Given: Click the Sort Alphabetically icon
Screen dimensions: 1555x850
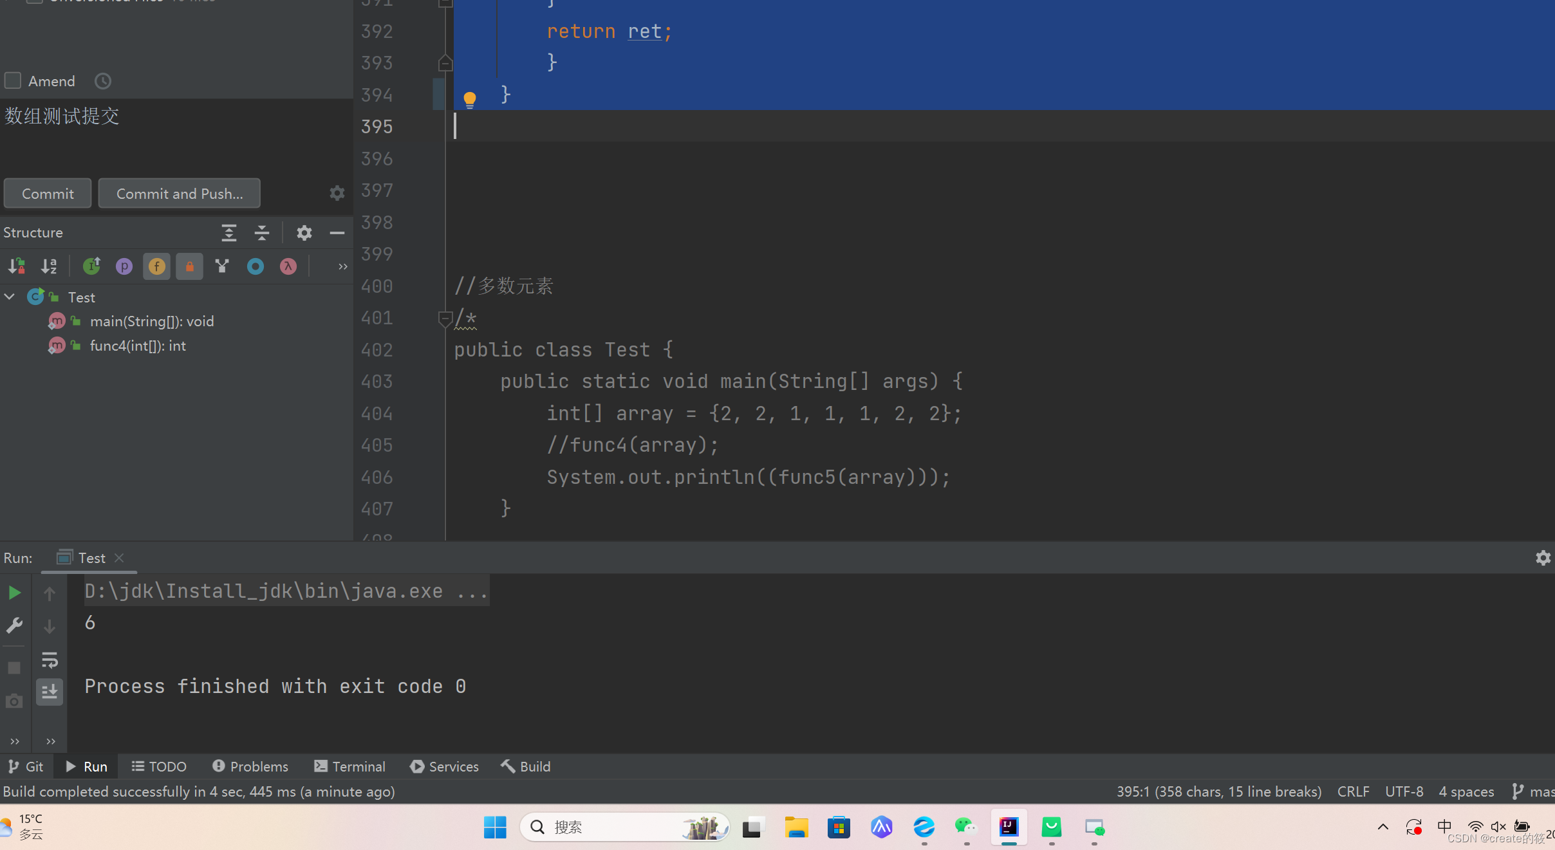Looking at the screenshot, I should click(49, 266).
